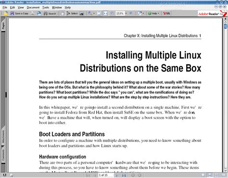Activate the Select text tool
The width and height of the screenshot is (228, 178).
click(72, 13)
